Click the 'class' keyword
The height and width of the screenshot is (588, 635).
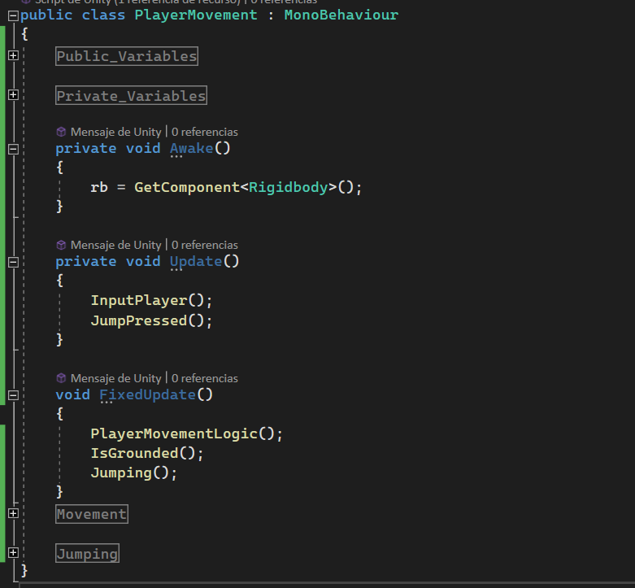pos(104,15)
